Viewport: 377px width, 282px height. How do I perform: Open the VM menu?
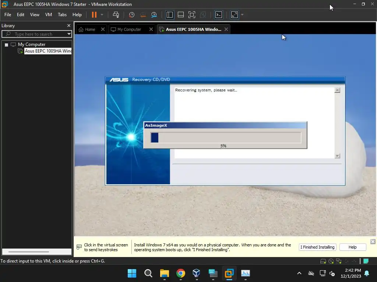[49, 15]
